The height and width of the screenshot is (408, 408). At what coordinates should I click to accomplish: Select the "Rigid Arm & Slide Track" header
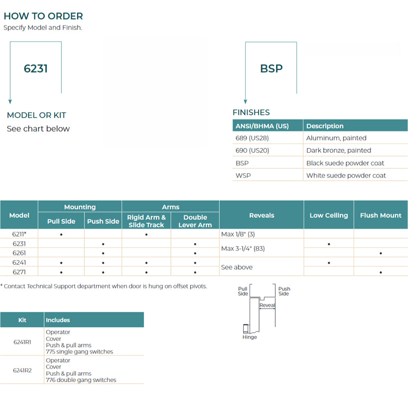(x=146, y=221)
